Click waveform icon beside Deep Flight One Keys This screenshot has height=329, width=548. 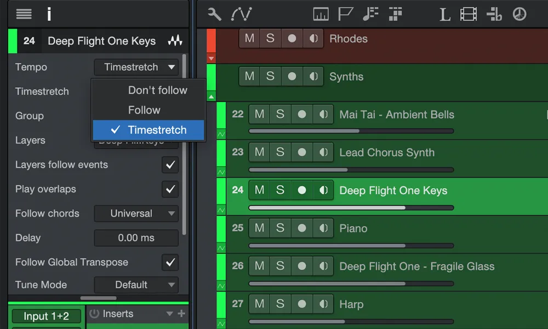[x=175, y=41]
